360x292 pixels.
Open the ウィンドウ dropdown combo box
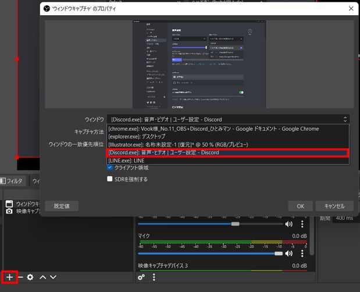228,119
